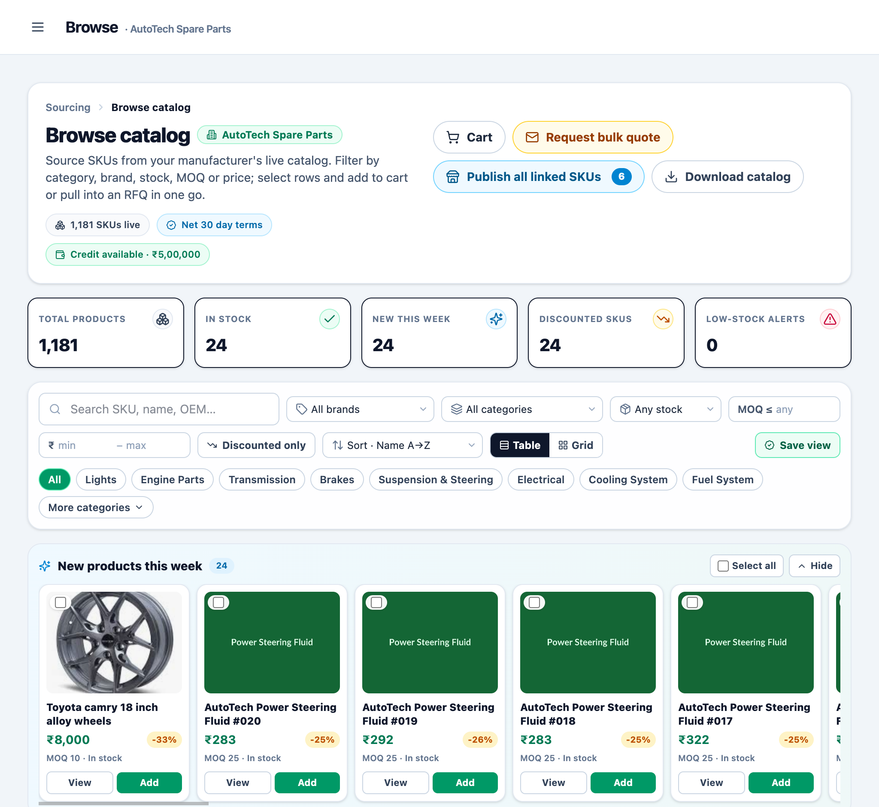Click the search magnifier icon

[55, 410]
